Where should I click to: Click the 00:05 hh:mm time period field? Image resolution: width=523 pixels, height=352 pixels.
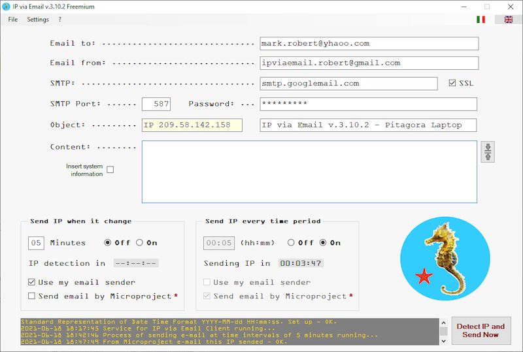(x=219, y=243)
